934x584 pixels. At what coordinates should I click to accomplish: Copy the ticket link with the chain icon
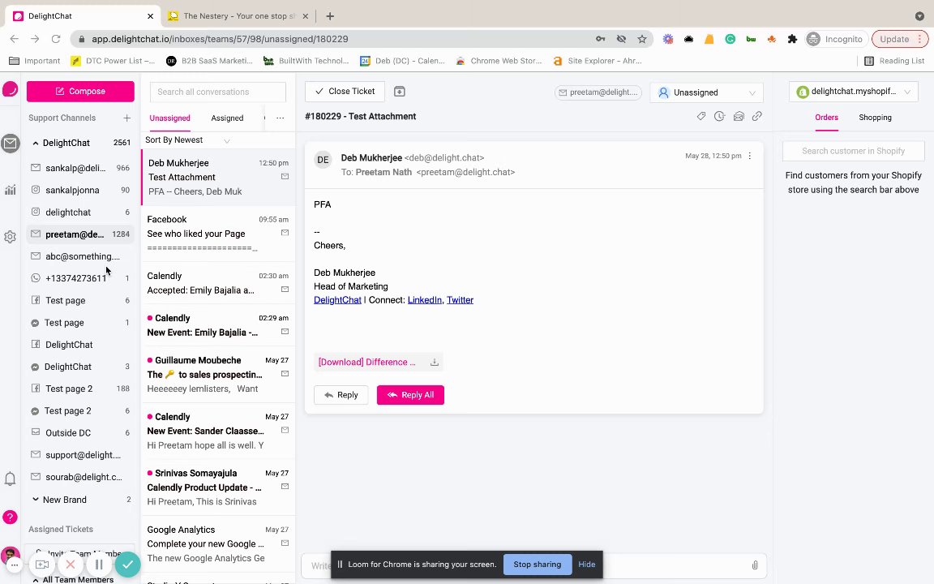click(757, 116)
